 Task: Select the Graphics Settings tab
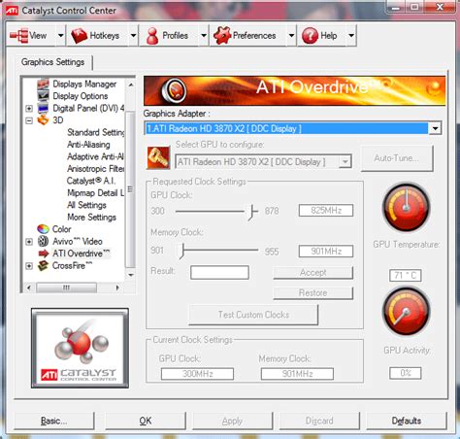(x=53, y=62)
